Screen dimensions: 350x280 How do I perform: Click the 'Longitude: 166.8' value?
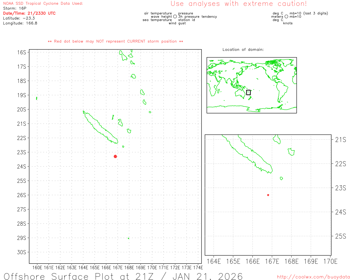click(x=20, y=23)
